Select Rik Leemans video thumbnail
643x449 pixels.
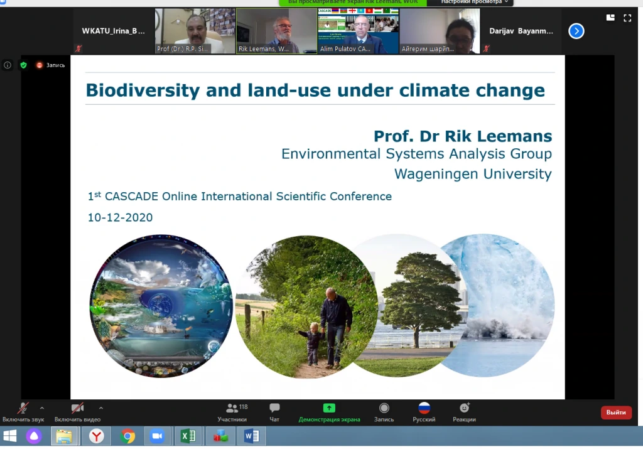click(276, 31)
